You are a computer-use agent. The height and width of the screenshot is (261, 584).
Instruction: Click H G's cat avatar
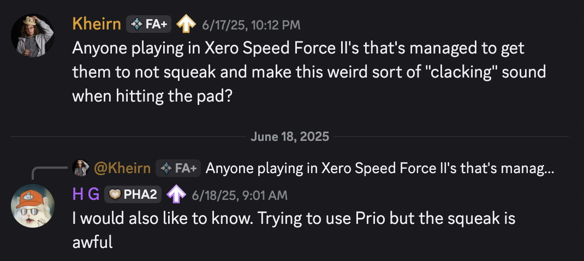[x=33, y=206]
